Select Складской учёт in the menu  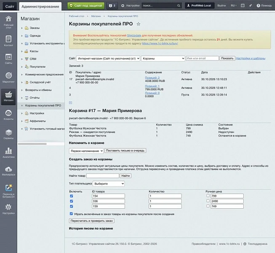(40, 82)
